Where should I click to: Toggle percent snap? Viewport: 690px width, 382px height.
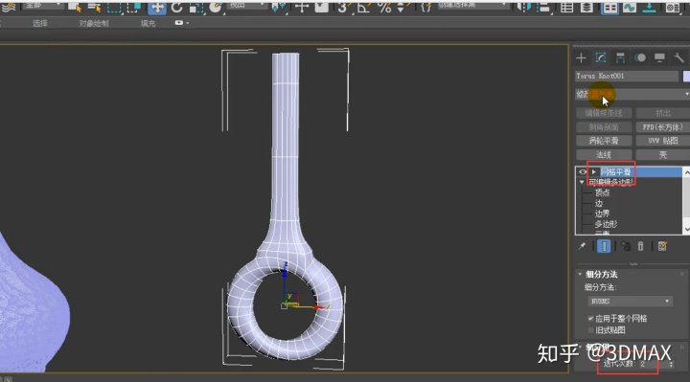[383, 8]
